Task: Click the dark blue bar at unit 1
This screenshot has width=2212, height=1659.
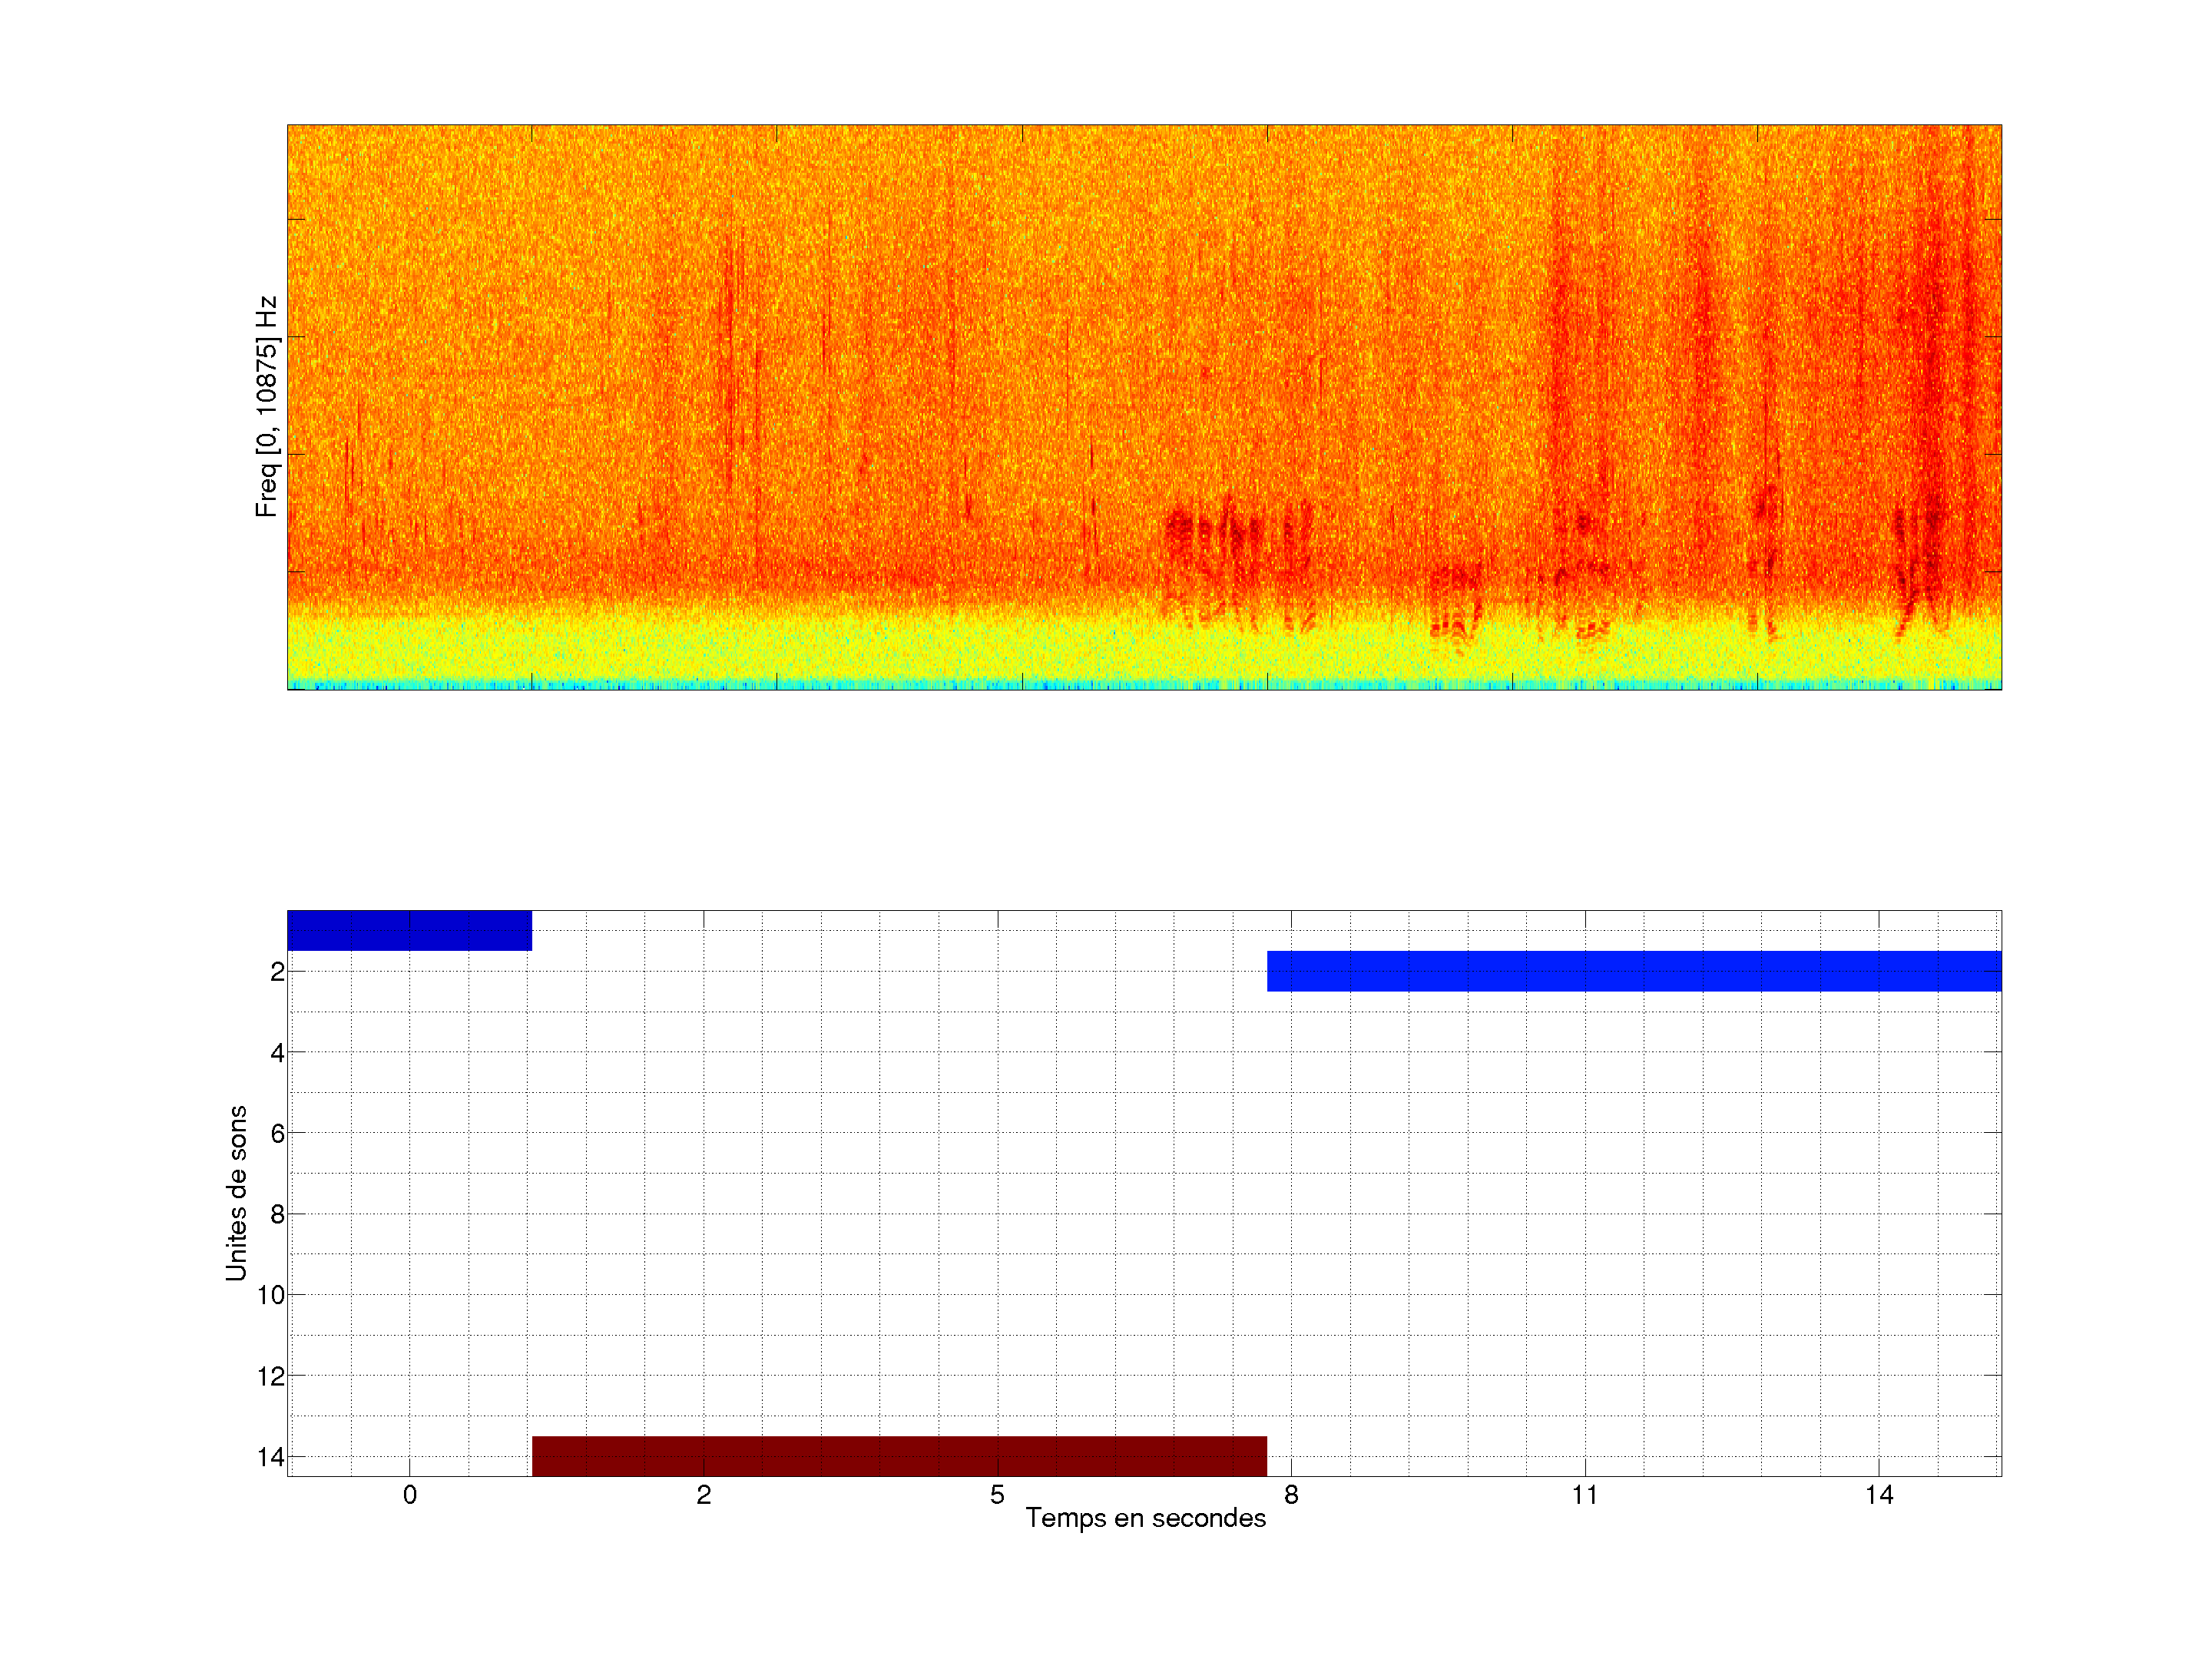Action: point(409,930)
